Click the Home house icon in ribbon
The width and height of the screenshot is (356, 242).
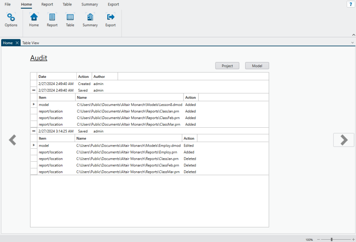tap(34, 17)
